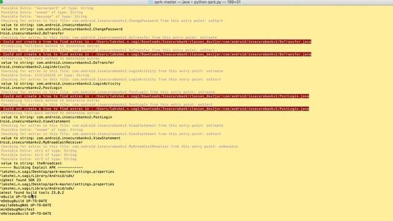Click the line ending exactly 'value to string: com.android.insecurebankv2'
This screenshot has width=393, height=221.
coord(46,25)
